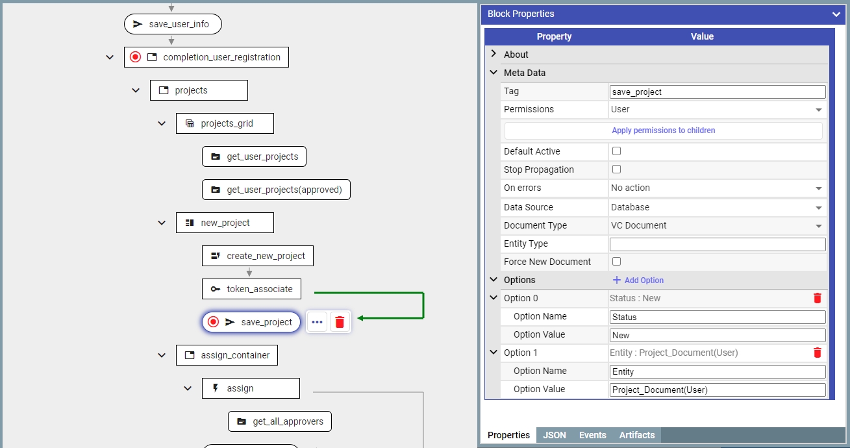Screen dimensions: 850x448
Task: Switch to the JSON tab
Action: 554,435
